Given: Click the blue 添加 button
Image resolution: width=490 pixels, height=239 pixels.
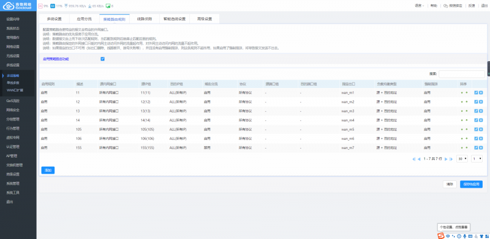Looking at the screenshot, I should tap(48, 170).
